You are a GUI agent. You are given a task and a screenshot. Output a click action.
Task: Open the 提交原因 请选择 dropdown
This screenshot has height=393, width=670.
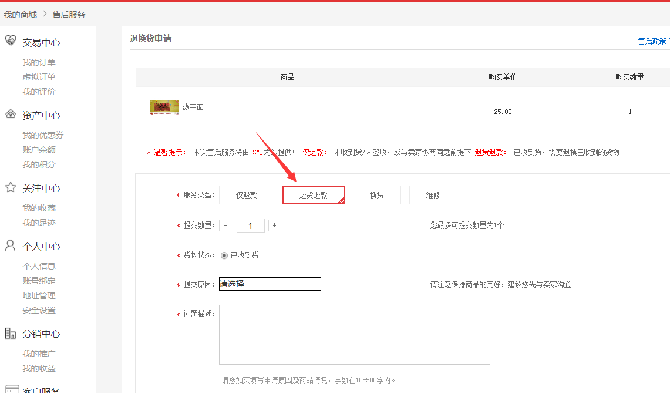(270, 284)
